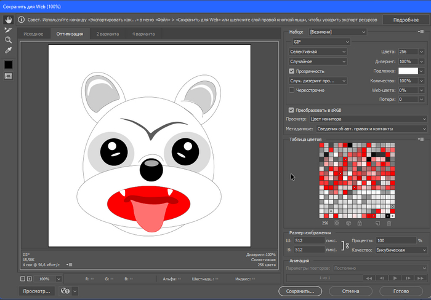Select the Eyedropper tool
431x300 pixels.
pos(9,50)
